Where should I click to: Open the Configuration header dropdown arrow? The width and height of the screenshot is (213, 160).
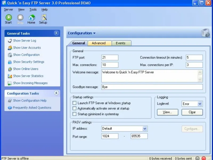click(x=94, y=33)
